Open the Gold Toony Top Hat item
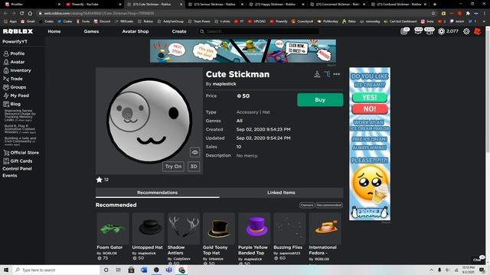Viewport: 490px width, 275px height. pos(219,238)
